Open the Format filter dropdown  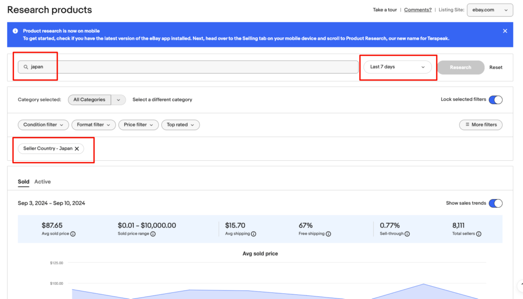point(94,124)
